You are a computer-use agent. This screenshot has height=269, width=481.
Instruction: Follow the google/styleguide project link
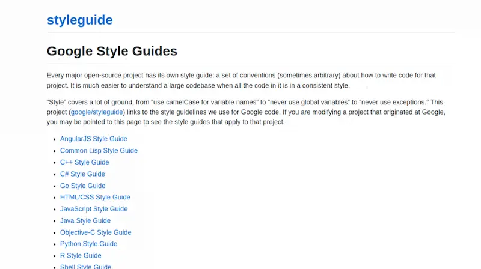click(x=97, y=112)
